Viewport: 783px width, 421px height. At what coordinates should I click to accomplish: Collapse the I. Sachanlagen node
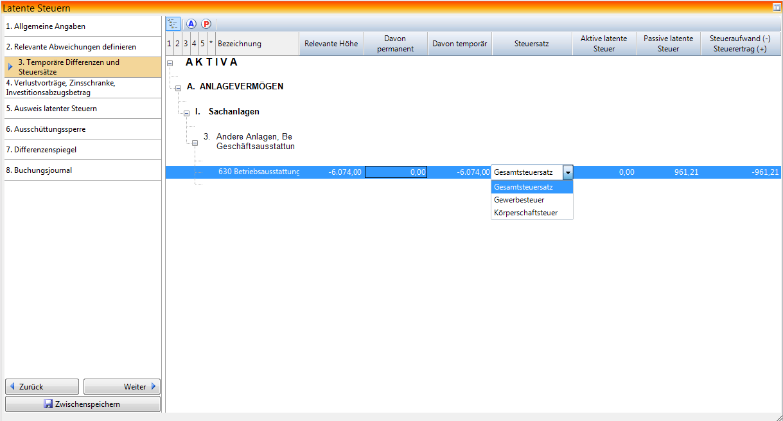point(186,113)
